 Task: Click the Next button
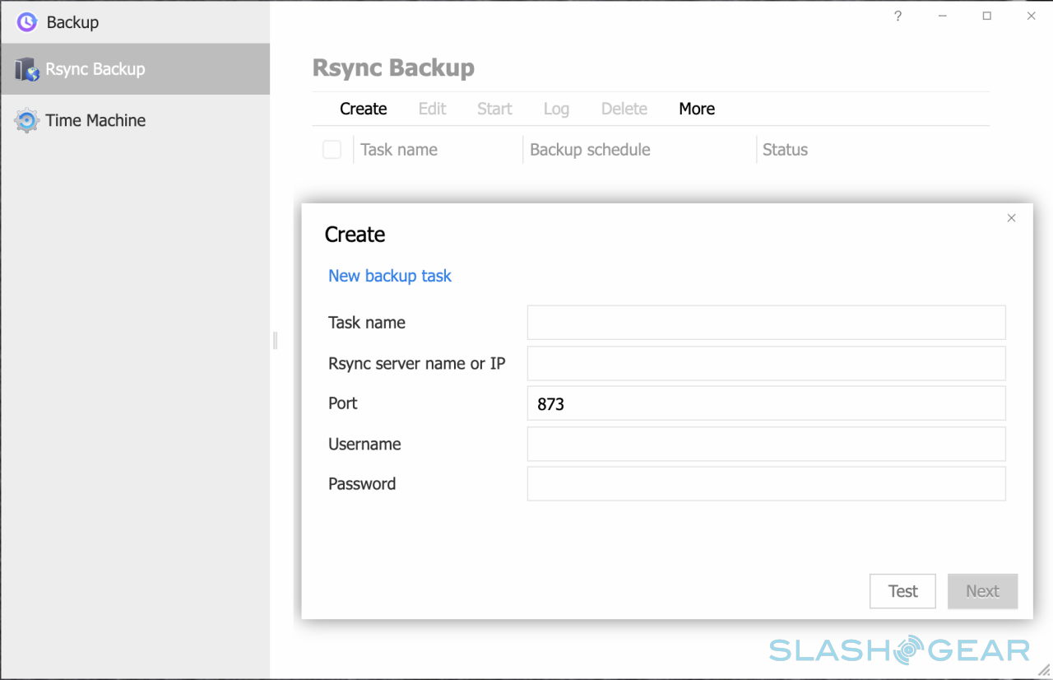(x=982, y=591)
